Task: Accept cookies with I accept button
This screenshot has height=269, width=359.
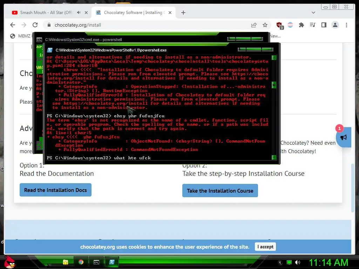Action: coord(265,247)
